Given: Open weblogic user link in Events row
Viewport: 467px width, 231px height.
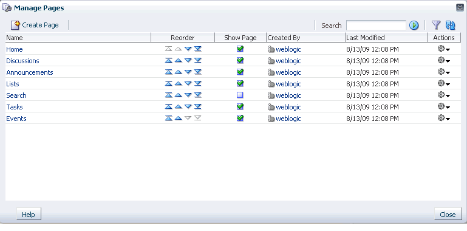Looking at the screenshot, I should click(288, 119).
